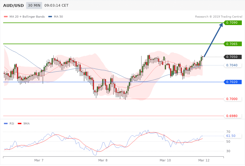Click the 0.7090 resistance price tag

tap(233, 23)
